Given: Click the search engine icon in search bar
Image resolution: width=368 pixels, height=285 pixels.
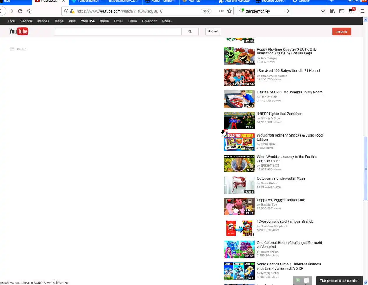Looking at the screenshot, I should point(242,11).
